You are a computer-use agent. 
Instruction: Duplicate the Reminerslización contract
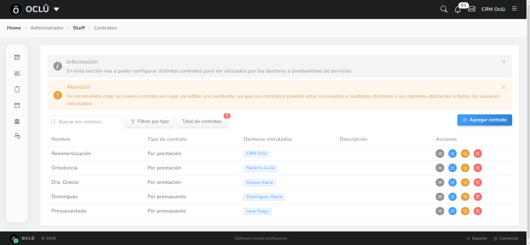click(465, 154)
